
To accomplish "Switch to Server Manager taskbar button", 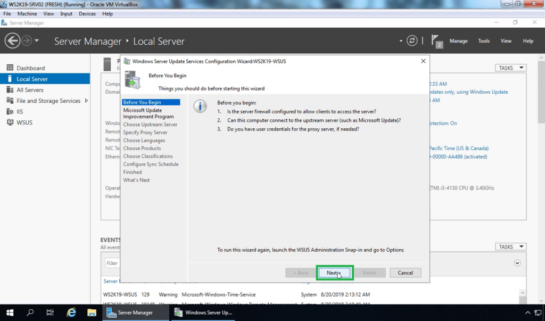I will coord(136,312).
